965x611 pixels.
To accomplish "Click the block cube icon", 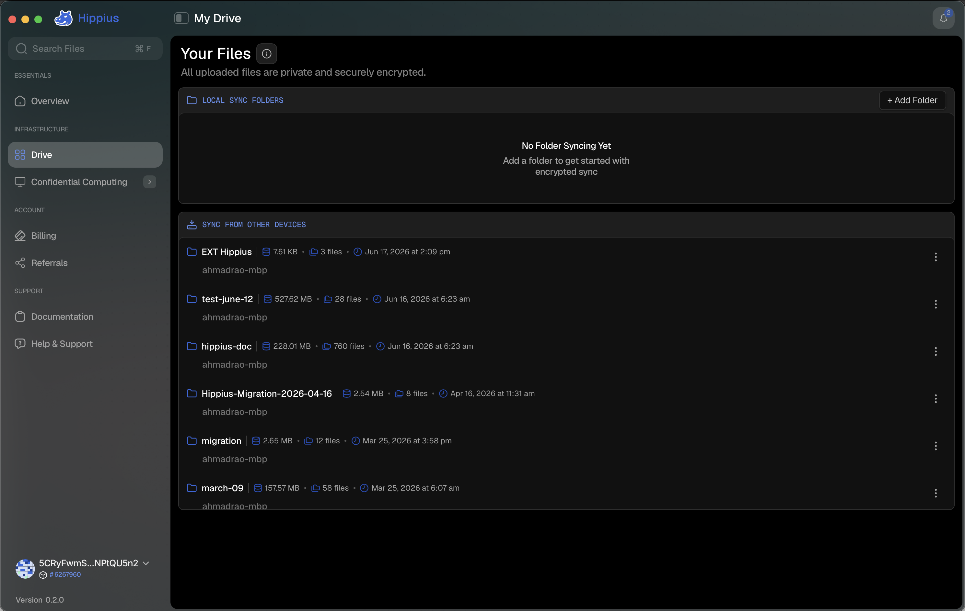I will [43, 575].
